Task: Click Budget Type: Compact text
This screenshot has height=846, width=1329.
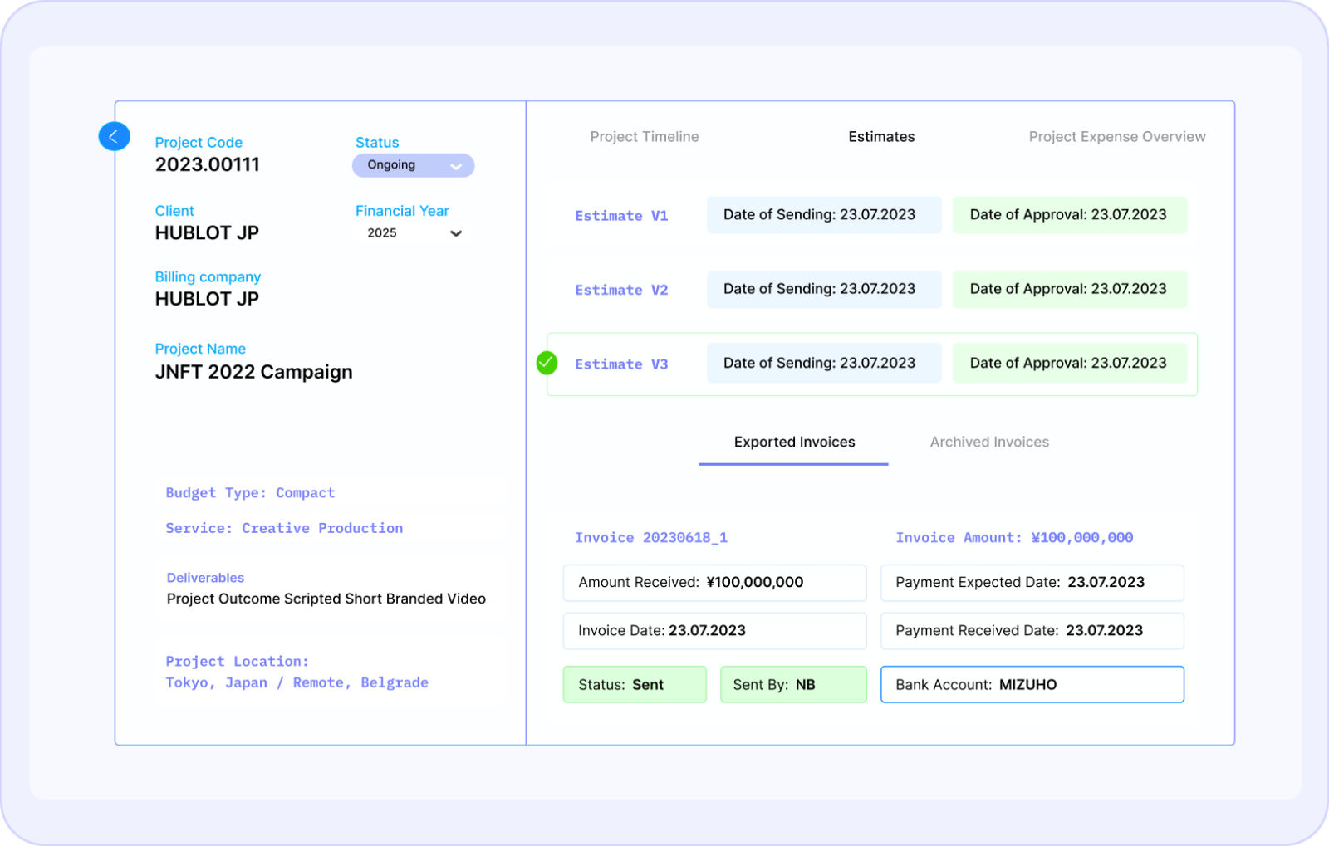Action: tap(250, 493)
